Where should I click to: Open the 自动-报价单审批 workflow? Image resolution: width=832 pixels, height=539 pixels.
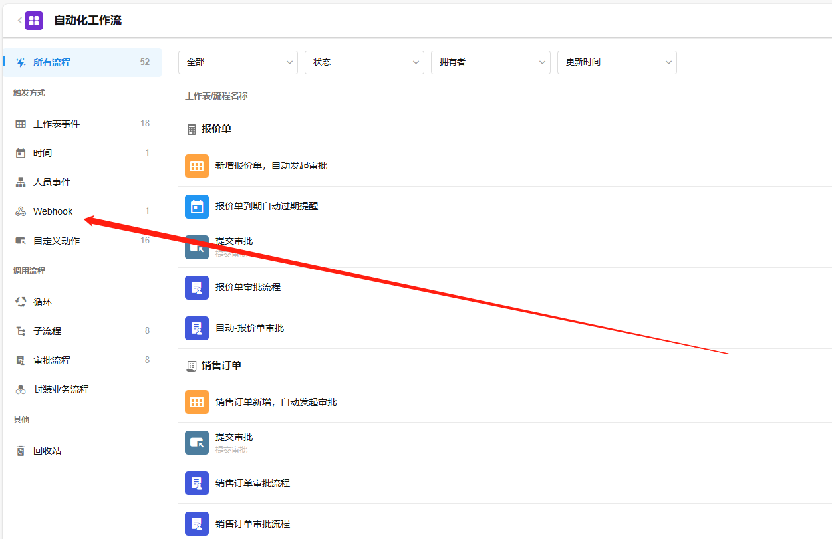(x=249, y=328)
